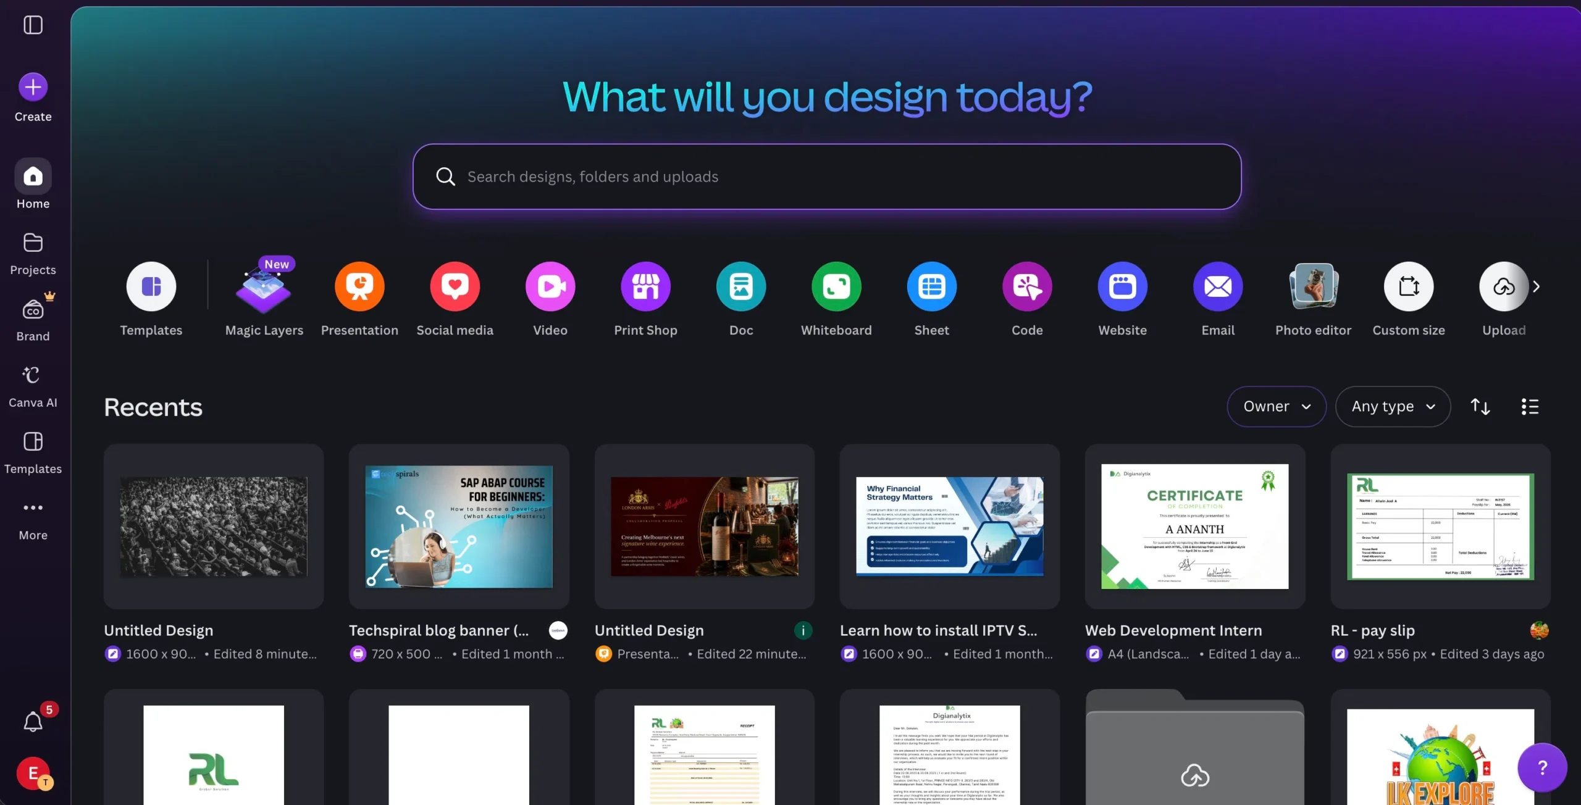
Task: Click info badge beside wine Untitled Design
Action: click(803, 630)
